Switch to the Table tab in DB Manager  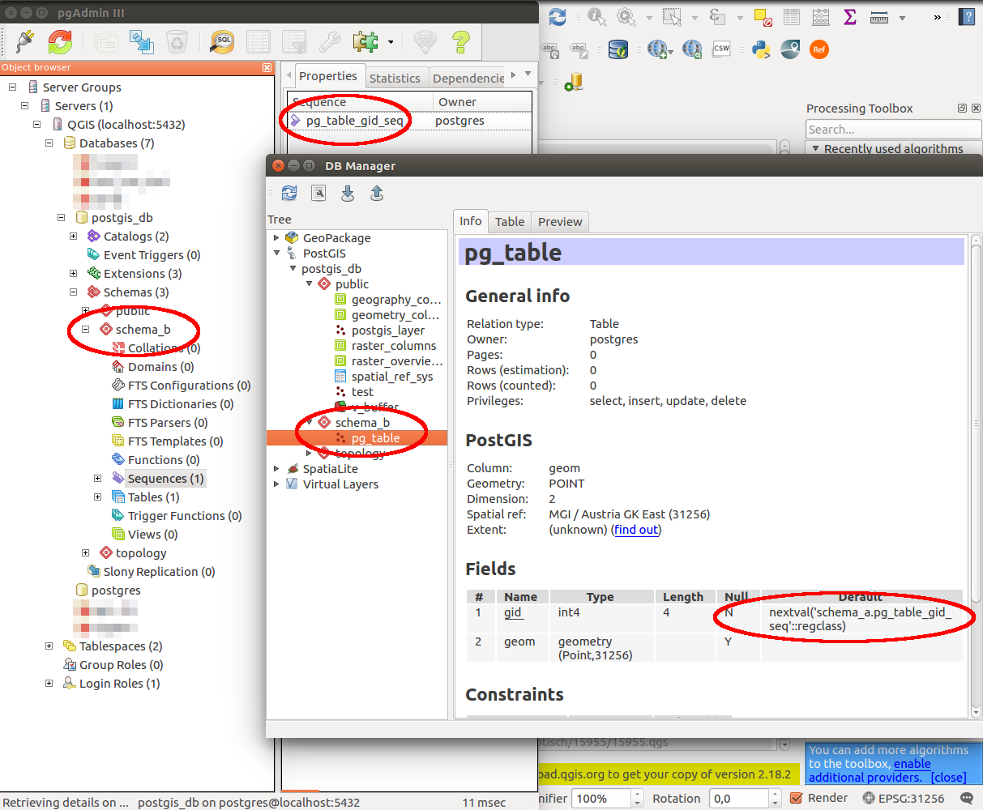(510, 222)
